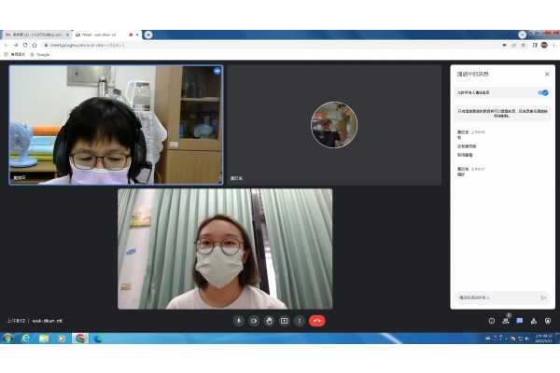The width and height of the screenshot is (560, 373).
Task: Open the taskbar clock and date
Action: [x=543, y=338]
